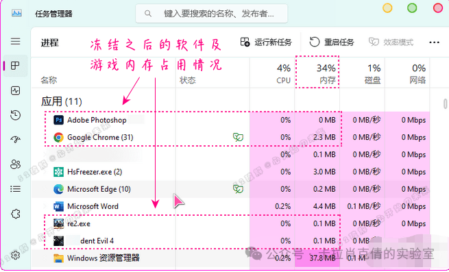Open the Services puzzle sidebar icon
Viewport: 449px width, 272px height.
(16, 214)
